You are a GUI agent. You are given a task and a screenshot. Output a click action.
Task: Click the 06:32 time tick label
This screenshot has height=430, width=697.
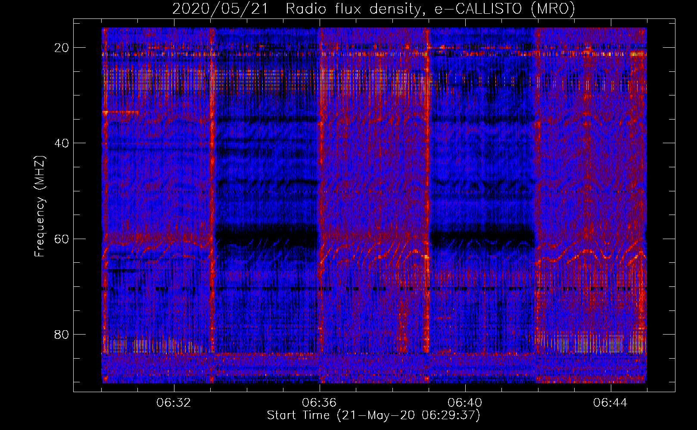coord(174,403)
